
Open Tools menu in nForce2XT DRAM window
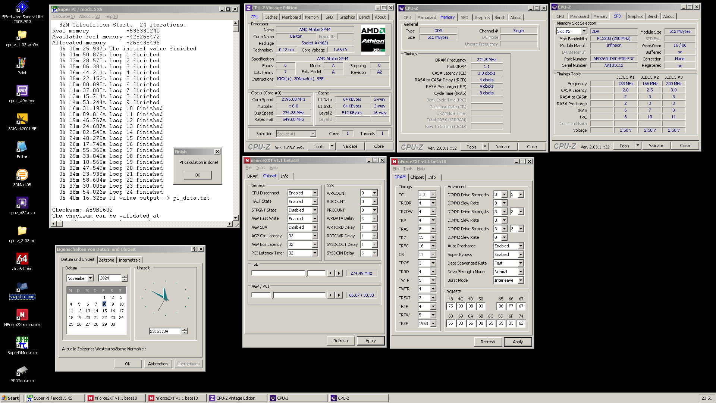[x=408, y=169]
